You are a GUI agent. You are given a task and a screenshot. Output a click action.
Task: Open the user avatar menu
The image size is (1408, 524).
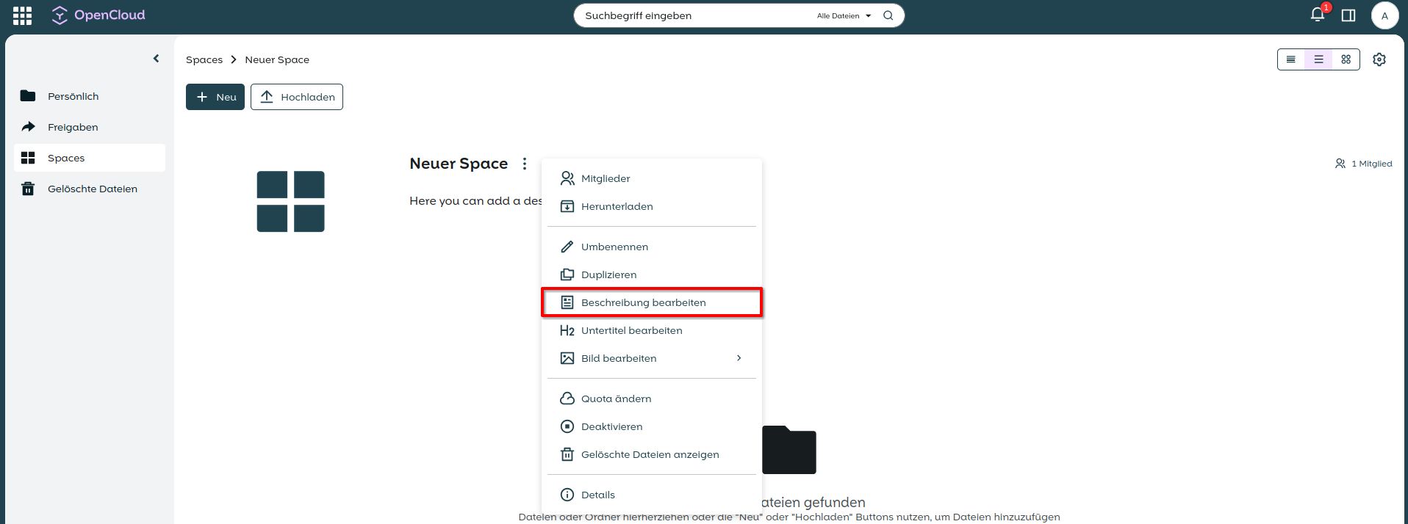[x=1384, y=15]
